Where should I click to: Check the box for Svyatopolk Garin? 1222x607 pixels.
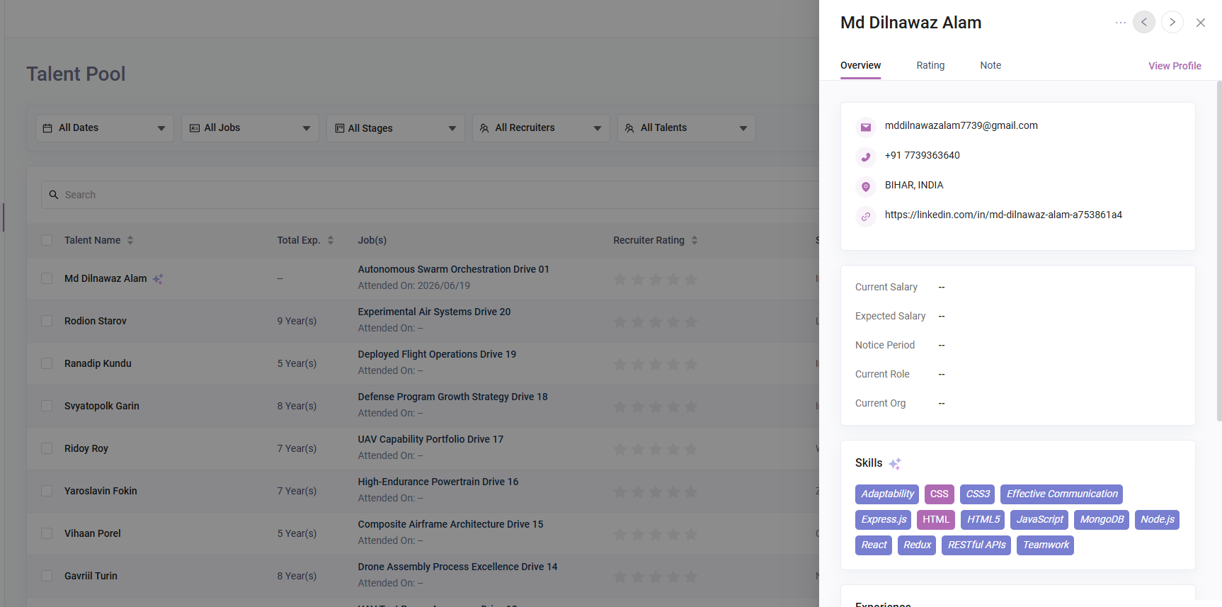click(47, 406)
